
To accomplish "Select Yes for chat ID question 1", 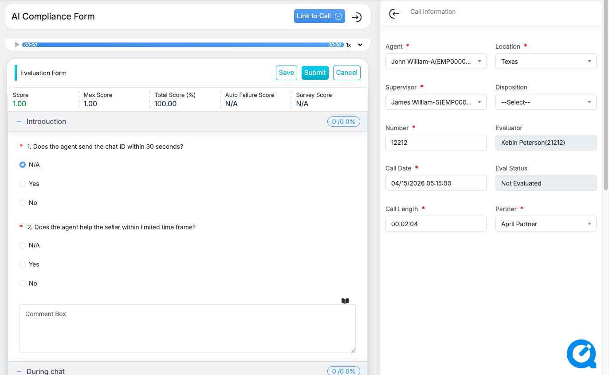I will coord(23,184).
